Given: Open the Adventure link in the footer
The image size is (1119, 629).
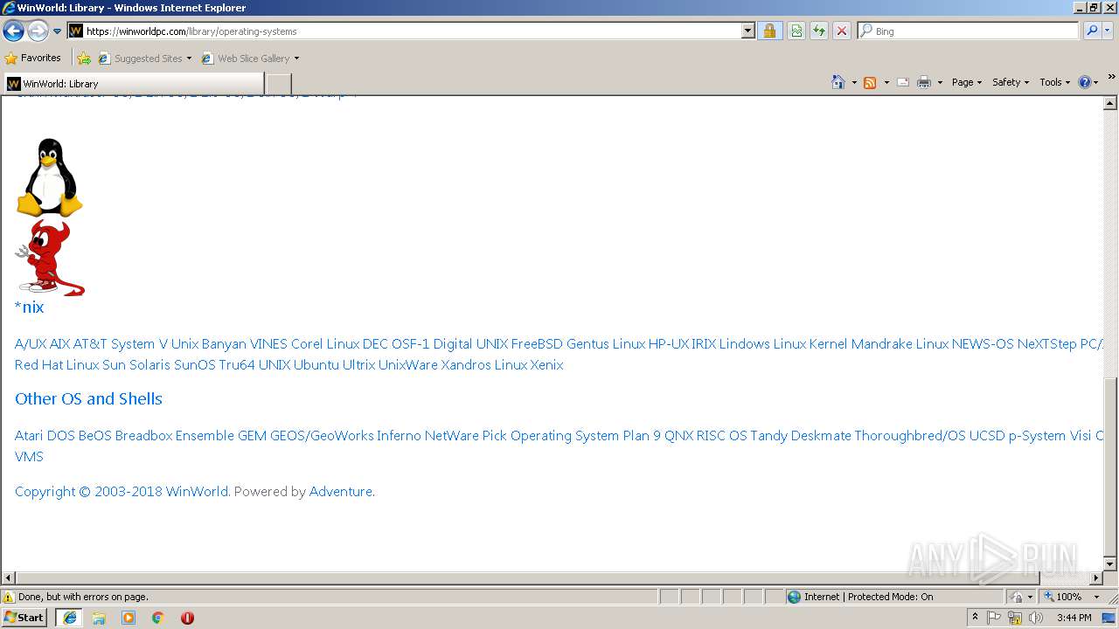Looking at the screenshot, I should pyautogui.click(x=341, y=492).
